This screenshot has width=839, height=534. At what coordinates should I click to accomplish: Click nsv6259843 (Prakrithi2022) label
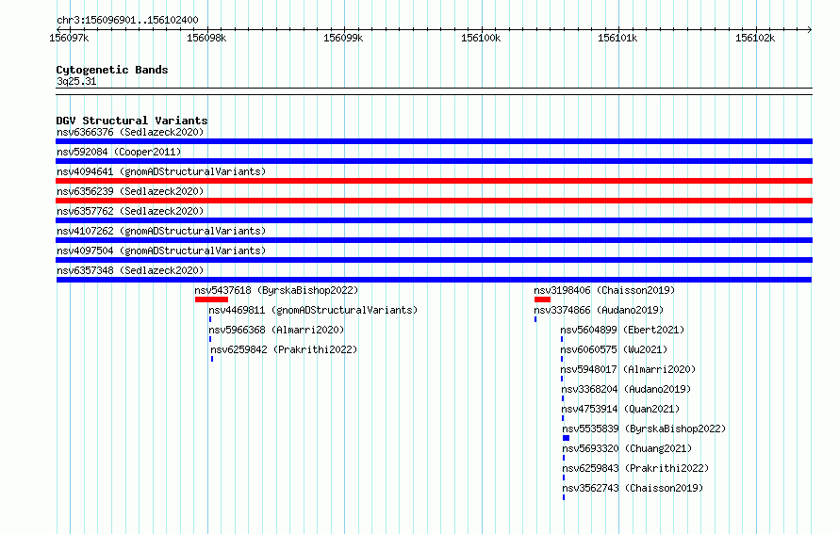(635, 468)
